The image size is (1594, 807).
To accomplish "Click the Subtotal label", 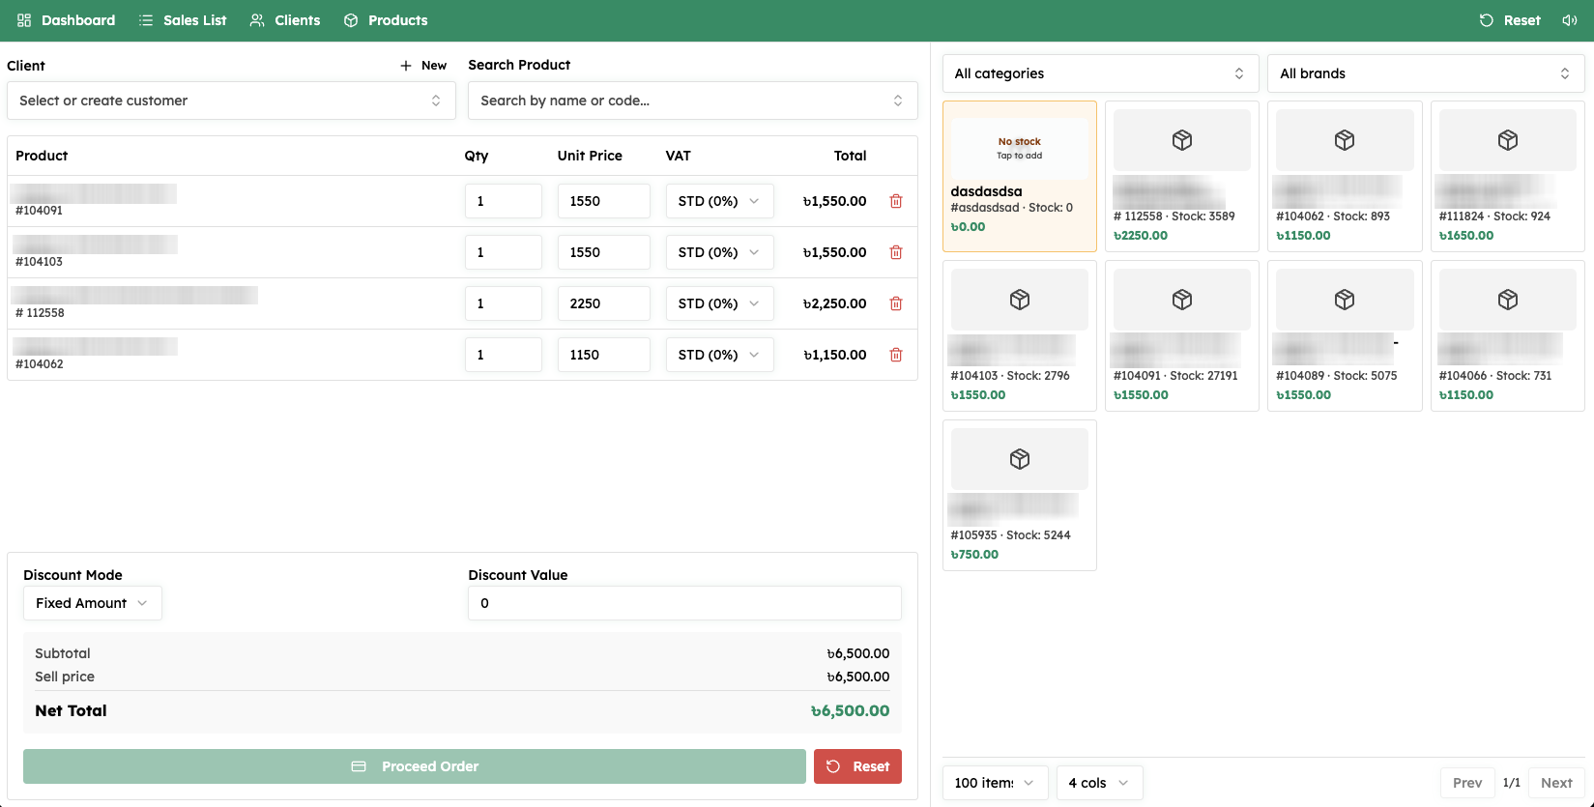I will click(63, 653).
